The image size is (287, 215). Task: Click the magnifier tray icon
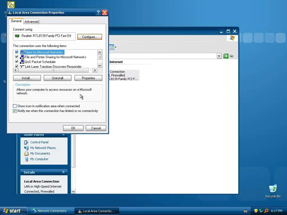(266, 211)
